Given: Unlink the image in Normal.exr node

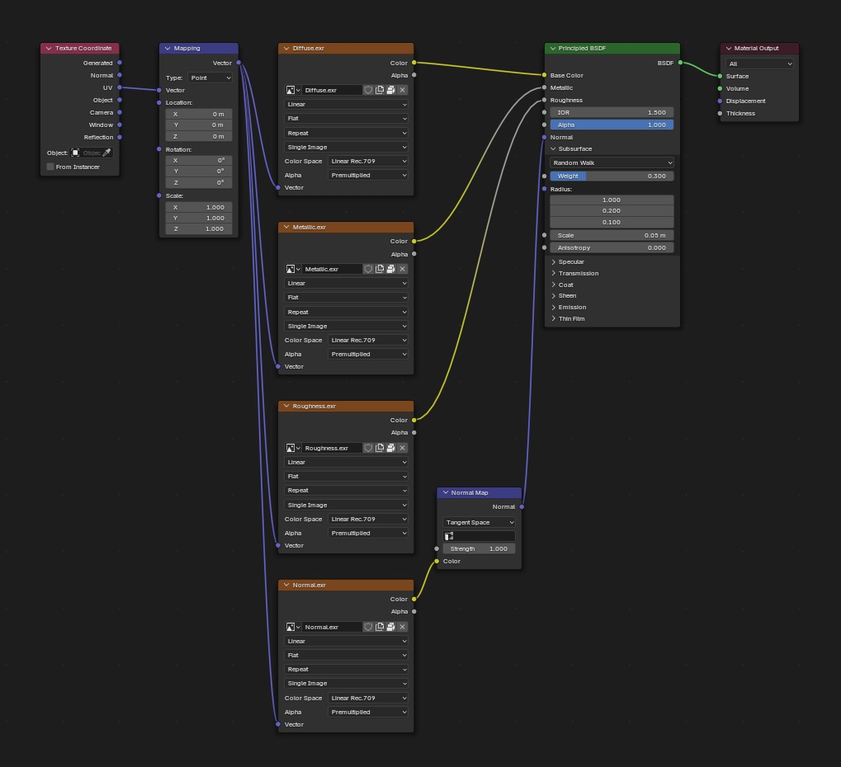Looking at the screenshot, I should pos(402,627).
